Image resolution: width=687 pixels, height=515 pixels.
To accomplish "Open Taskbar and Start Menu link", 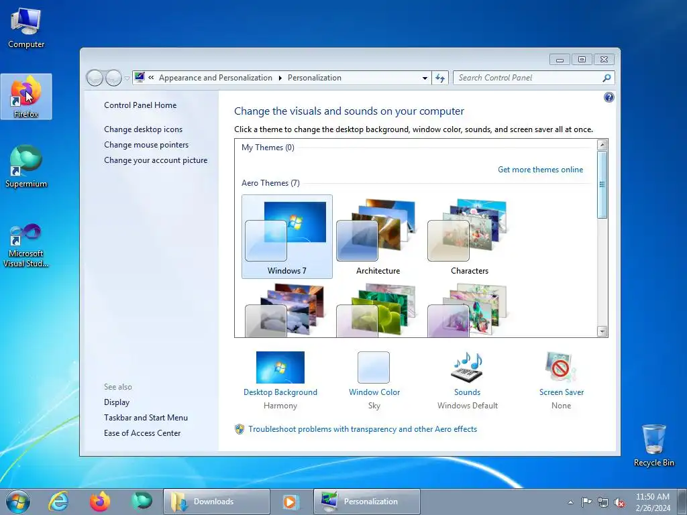I will coord(146,418).
